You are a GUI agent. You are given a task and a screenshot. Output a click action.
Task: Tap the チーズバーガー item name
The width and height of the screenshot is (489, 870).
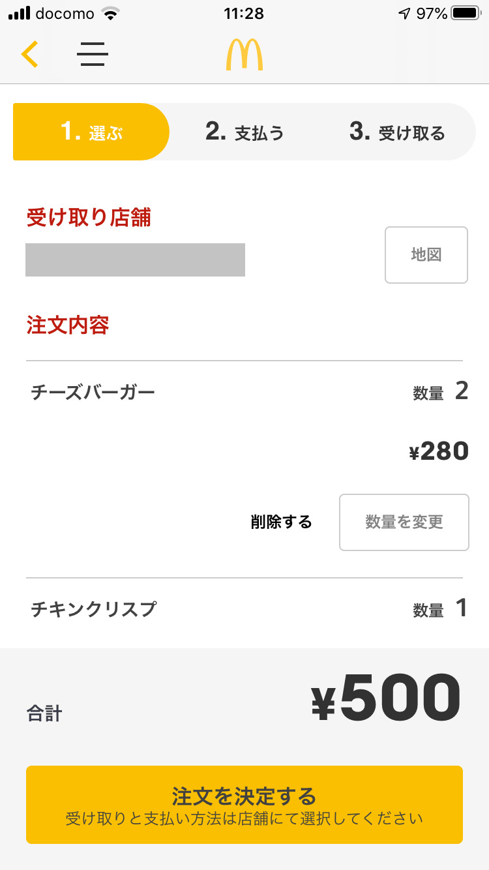click(93, 393)
